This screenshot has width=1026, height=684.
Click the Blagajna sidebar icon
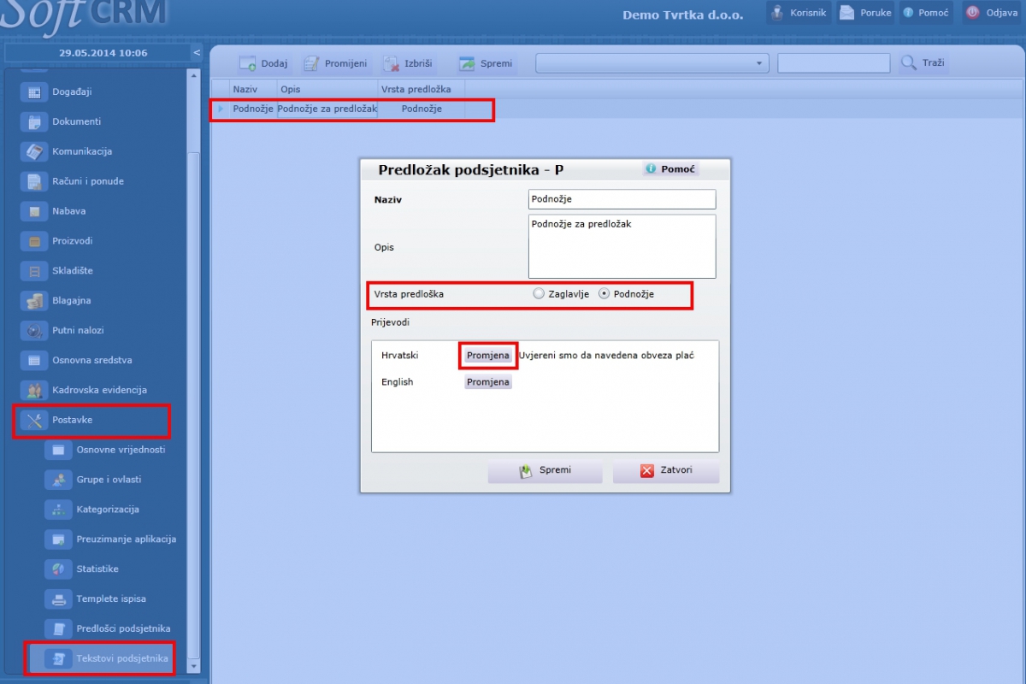(34, 301)
